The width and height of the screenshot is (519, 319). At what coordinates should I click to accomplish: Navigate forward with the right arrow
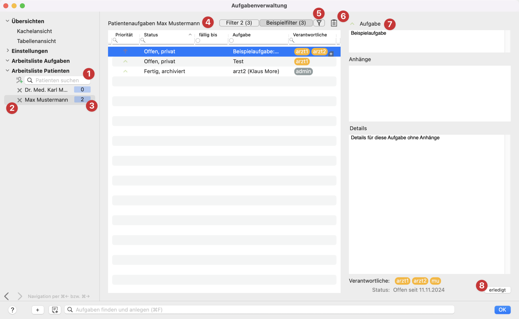tap(20, 296)
